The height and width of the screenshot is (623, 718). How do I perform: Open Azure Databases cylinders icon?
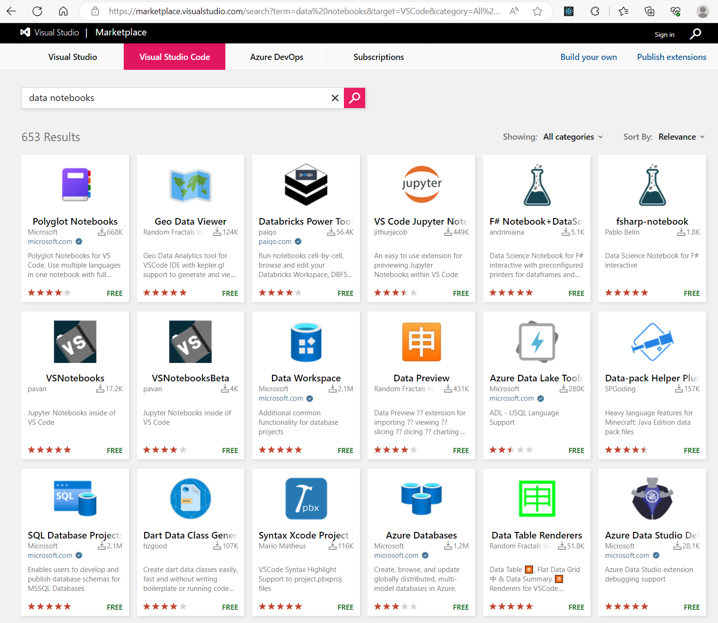(421, 498)
